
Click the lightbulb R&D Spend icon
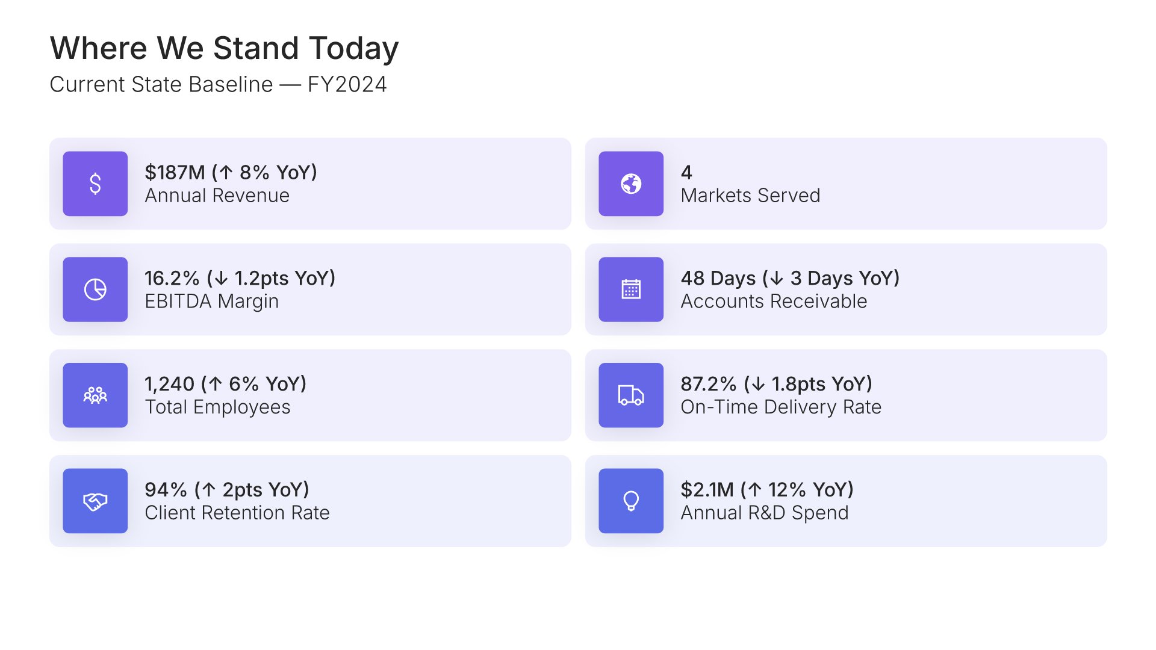[x=631, y=501]
